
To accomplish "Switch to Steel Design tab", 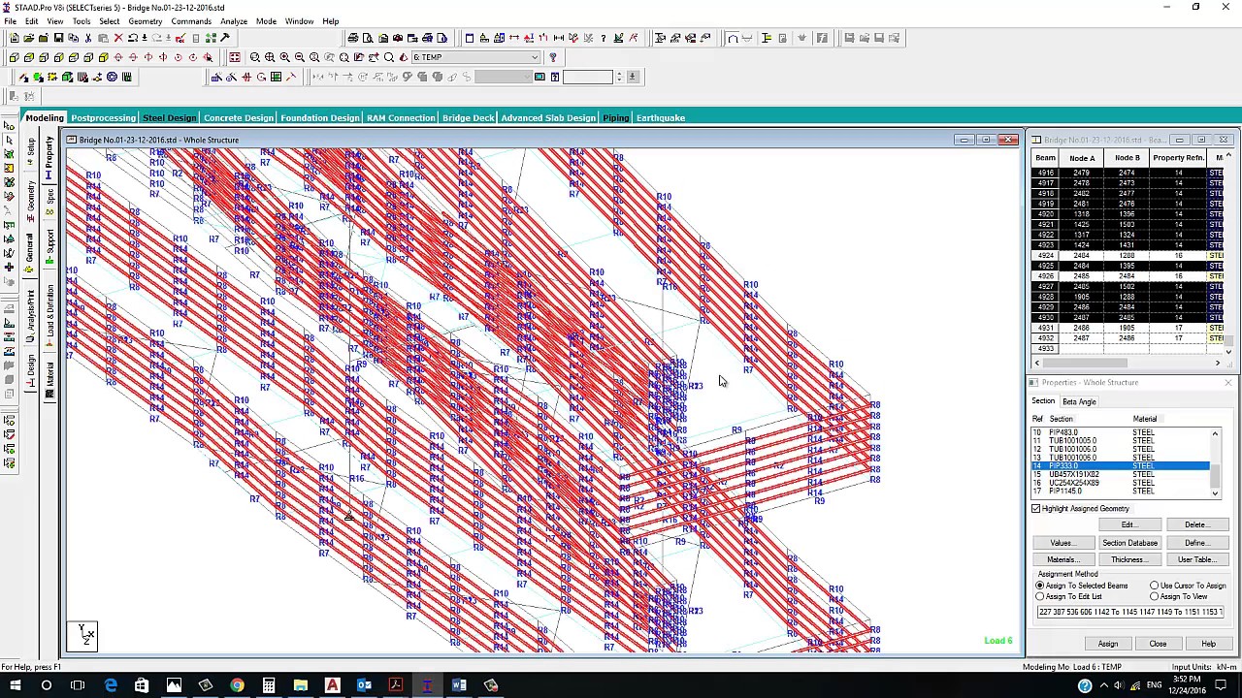I will point(169,118).
